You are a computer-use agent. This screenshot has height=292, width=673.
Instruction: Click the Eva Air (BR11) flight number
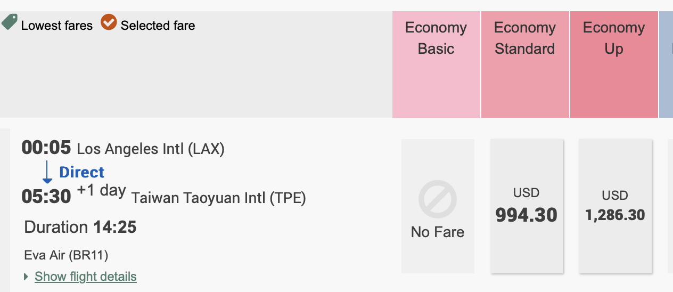pos(67,255)
